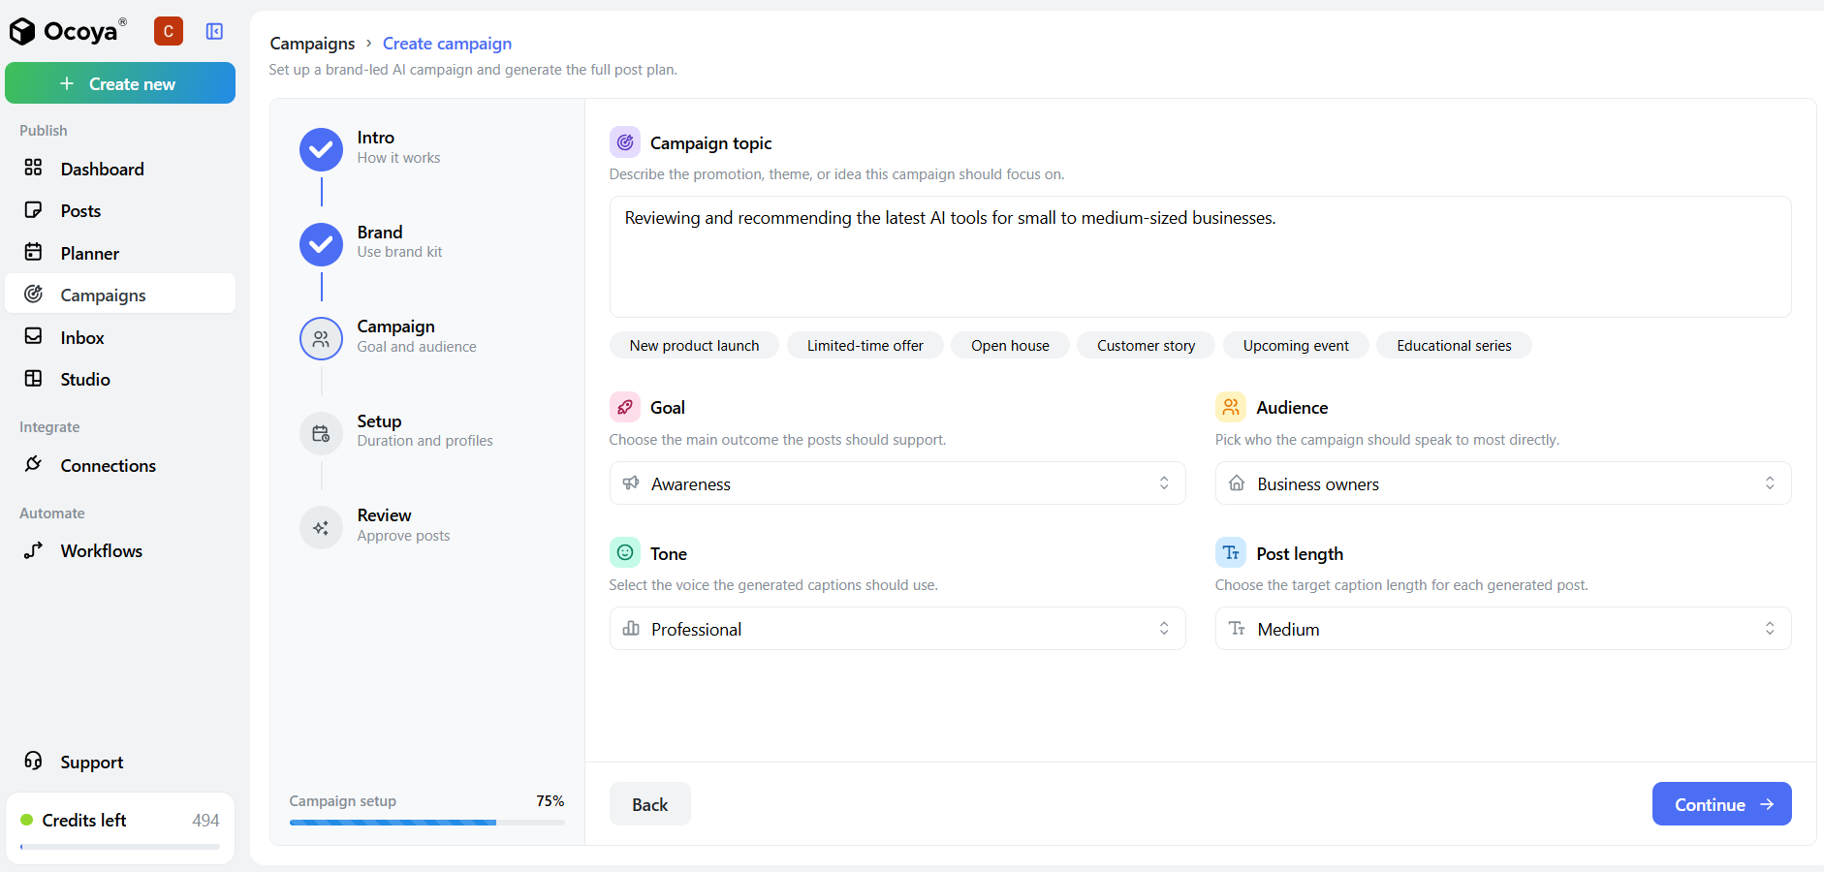
Task: Open Inbox from the sidebar
Action: (120, 337)
